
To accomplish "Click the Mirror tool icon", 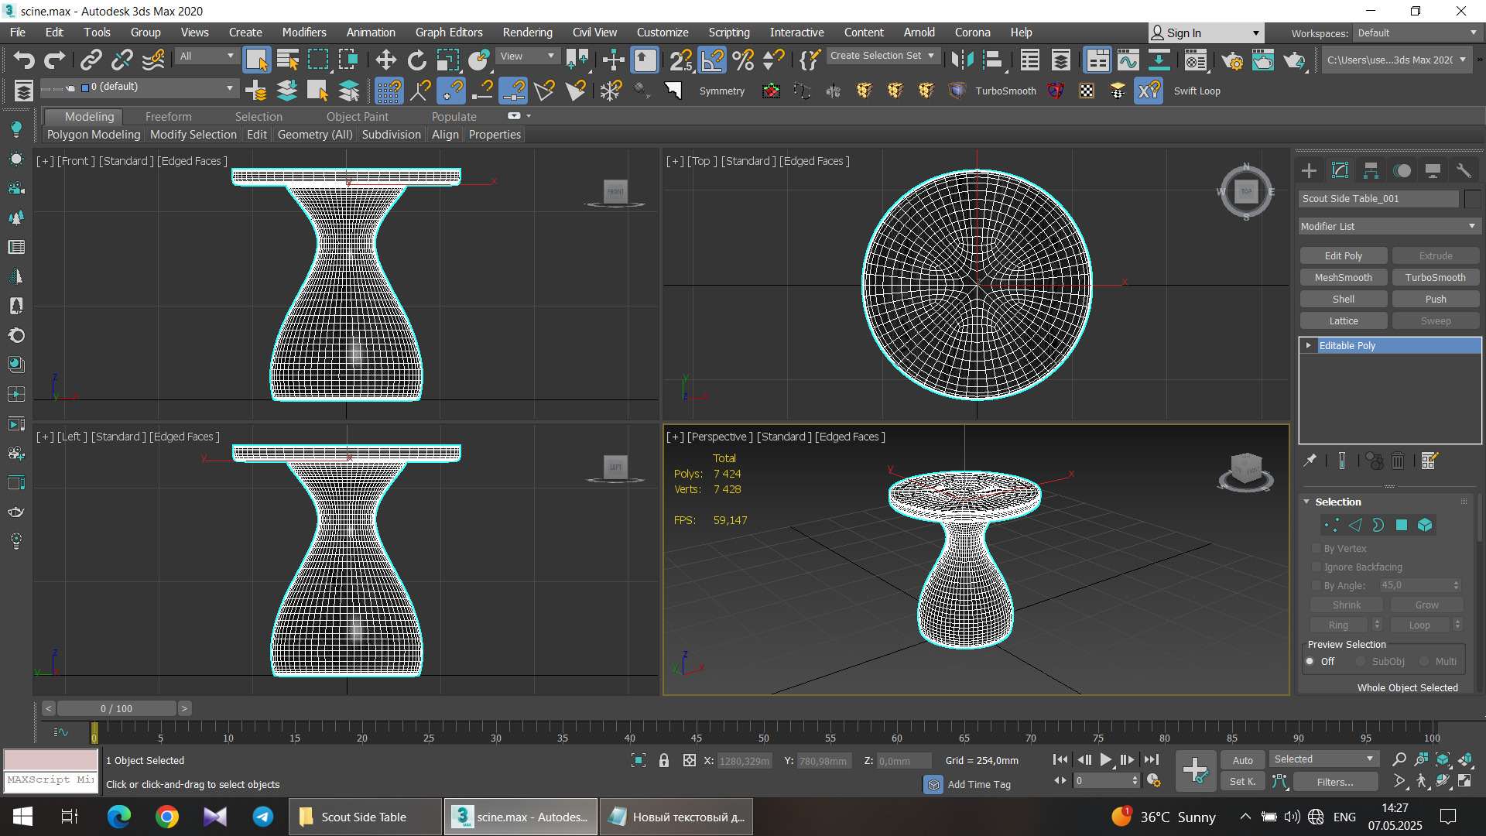I will pyautogui.click(x=962, y=60).
